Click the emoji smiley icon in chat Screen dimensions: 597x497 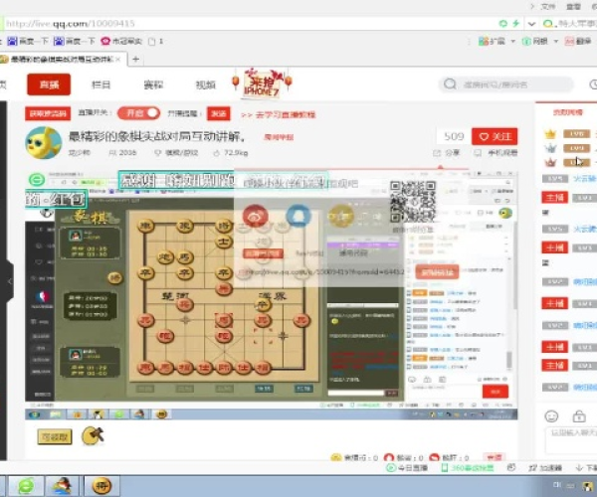coord(551,416)
